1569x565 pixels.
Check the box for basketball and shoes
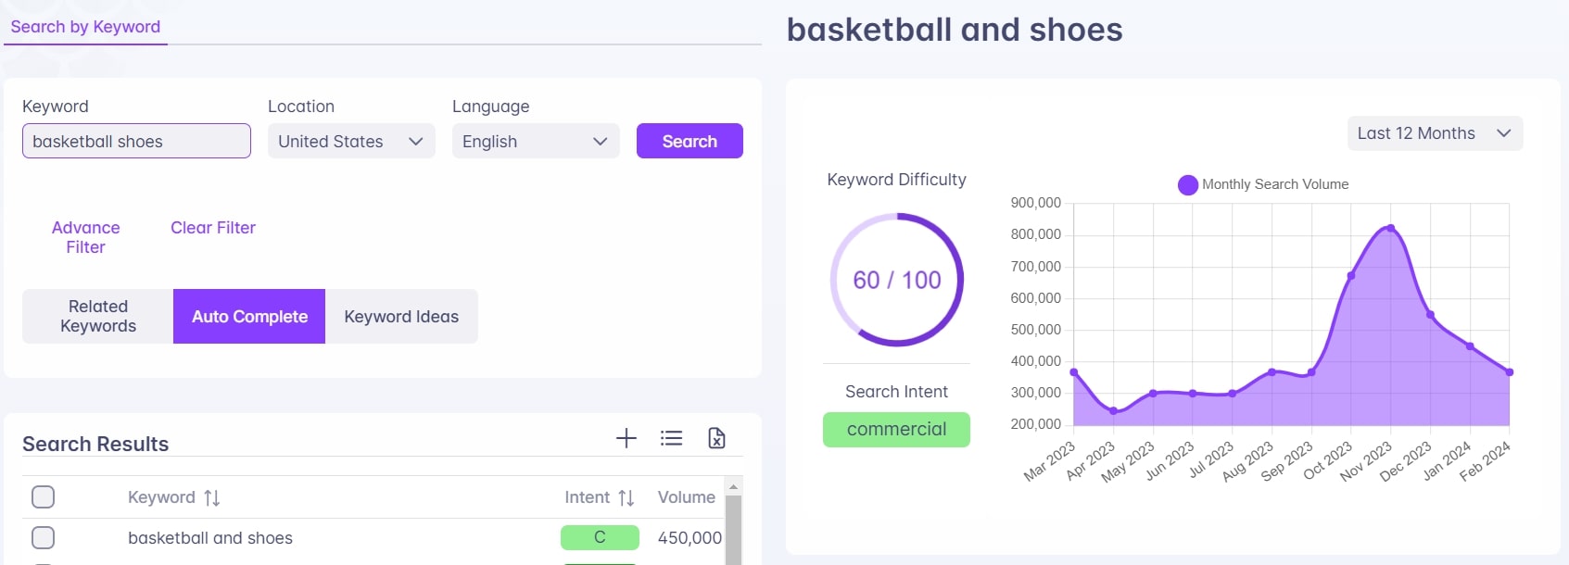[43, 537]
